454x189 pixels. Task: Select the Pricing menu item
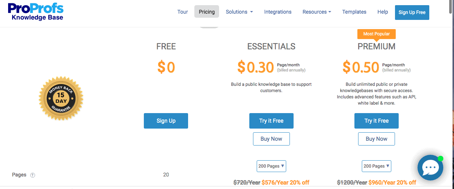pos(207,12)
